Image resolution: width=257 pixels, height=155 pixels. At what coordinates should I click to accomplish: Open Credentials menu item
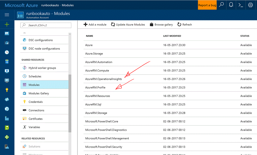pos(36,102)
